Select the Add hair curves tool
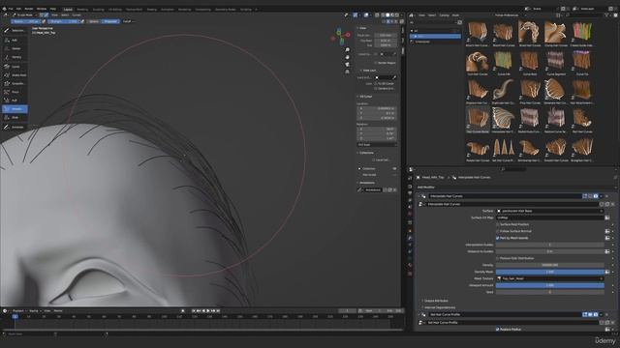Viewport: 620px width, 348px height. pyautogui.click(x=15, y=40)
